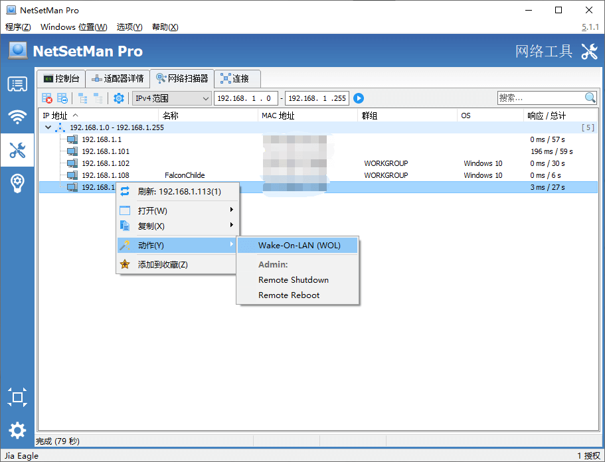Click the 名称 column header
Screen dimensions: 605x462
208,116
